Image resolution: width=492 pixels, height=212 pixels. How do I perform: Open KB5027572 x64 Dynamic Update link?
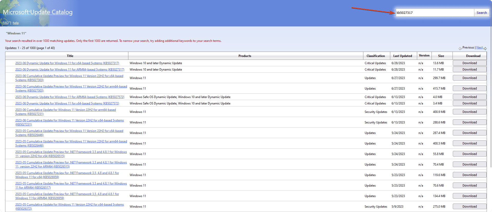click(x=67, y=103)
